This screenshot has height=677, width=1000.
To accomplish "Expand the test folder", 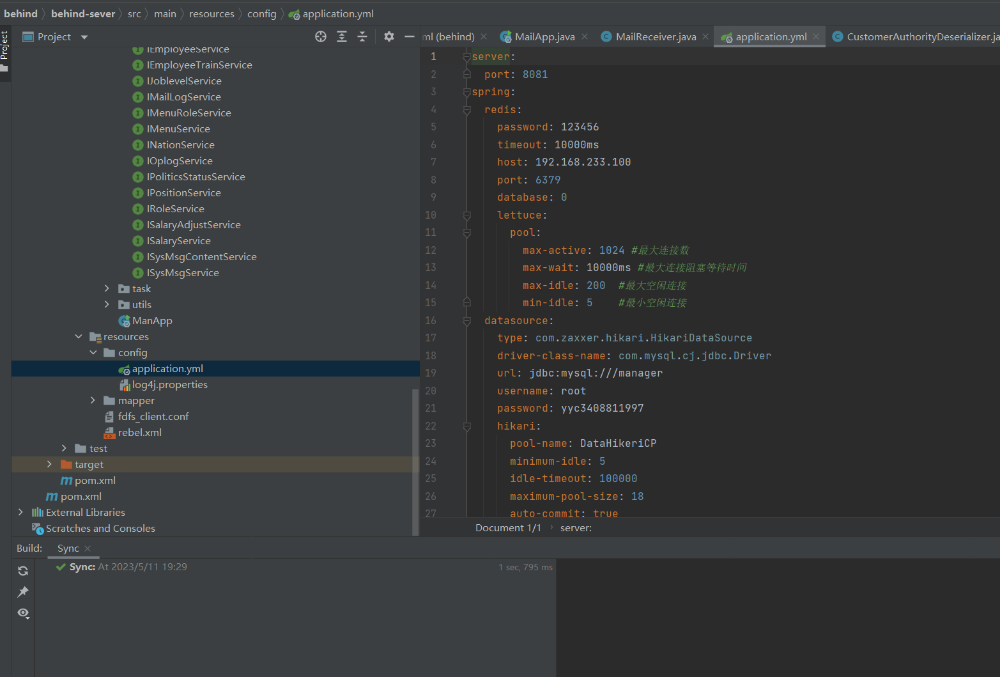I will pos(64,448).
